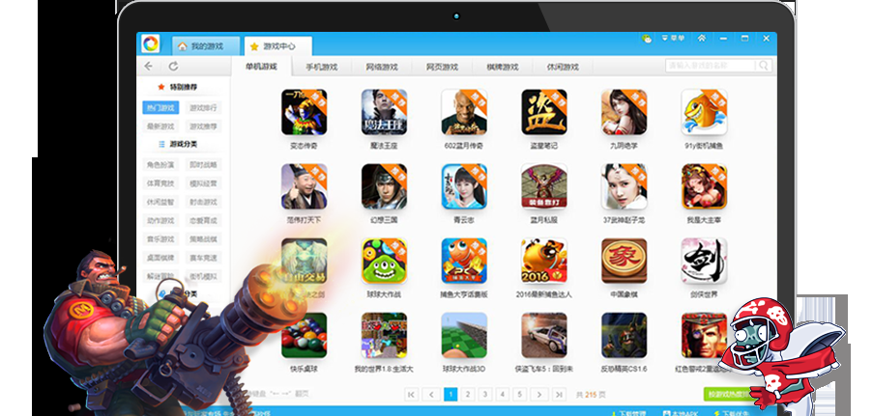Screen dimensions: 873x416
Task: Click the colorful app logo icon
Action: pos(150,43)
